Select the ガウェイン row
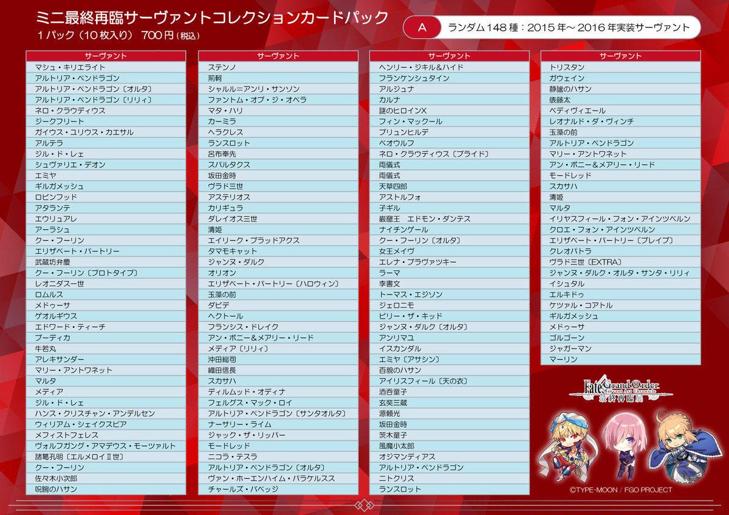Screen dimensions: 729x515 pyautogui.click(x=621, y=78)
